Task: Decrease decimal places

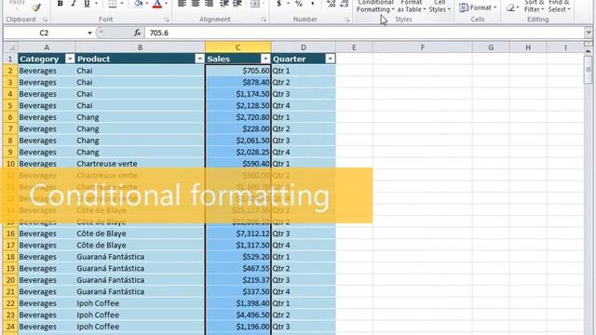Action: tap(344, 4)
